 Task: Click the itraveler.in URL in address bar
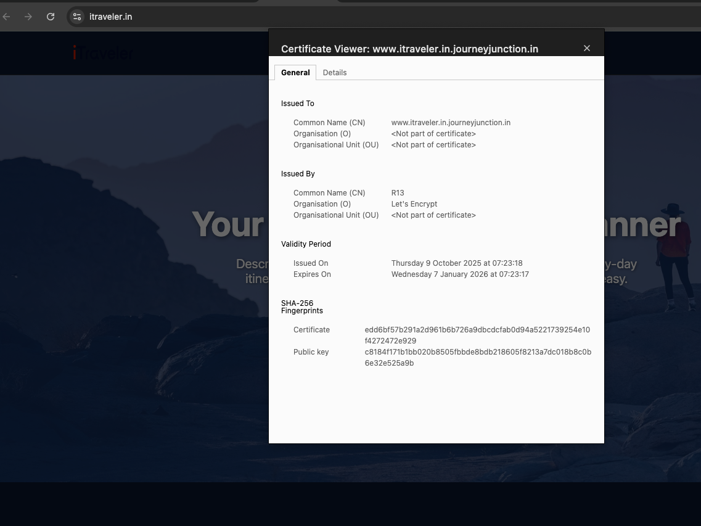coord(111,17)
